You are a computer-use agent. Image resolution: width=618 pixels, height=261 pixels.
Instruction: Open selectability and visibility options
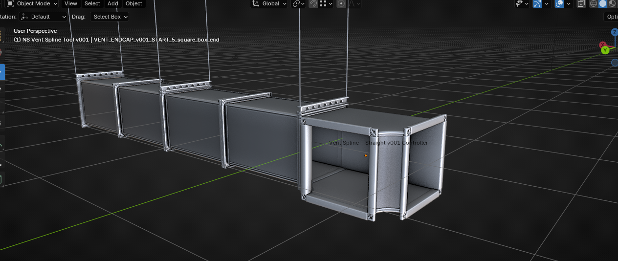[x=522, y=3]
